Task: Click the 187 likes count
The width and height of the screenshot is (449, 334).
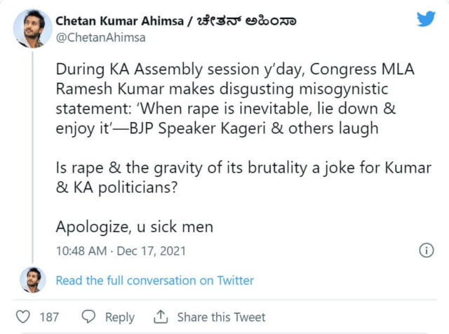Action: pyautogui.click(x=49, y=317)
